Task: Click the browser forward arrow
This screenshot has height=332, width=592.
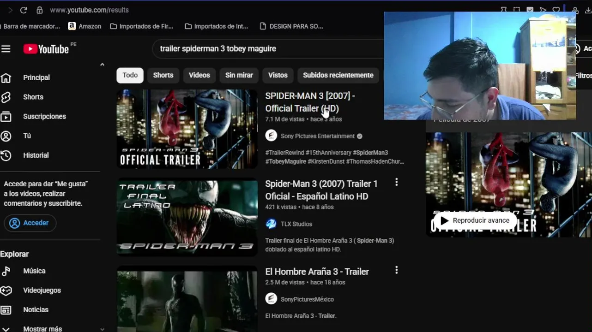Action: click(x=10, y=10)
